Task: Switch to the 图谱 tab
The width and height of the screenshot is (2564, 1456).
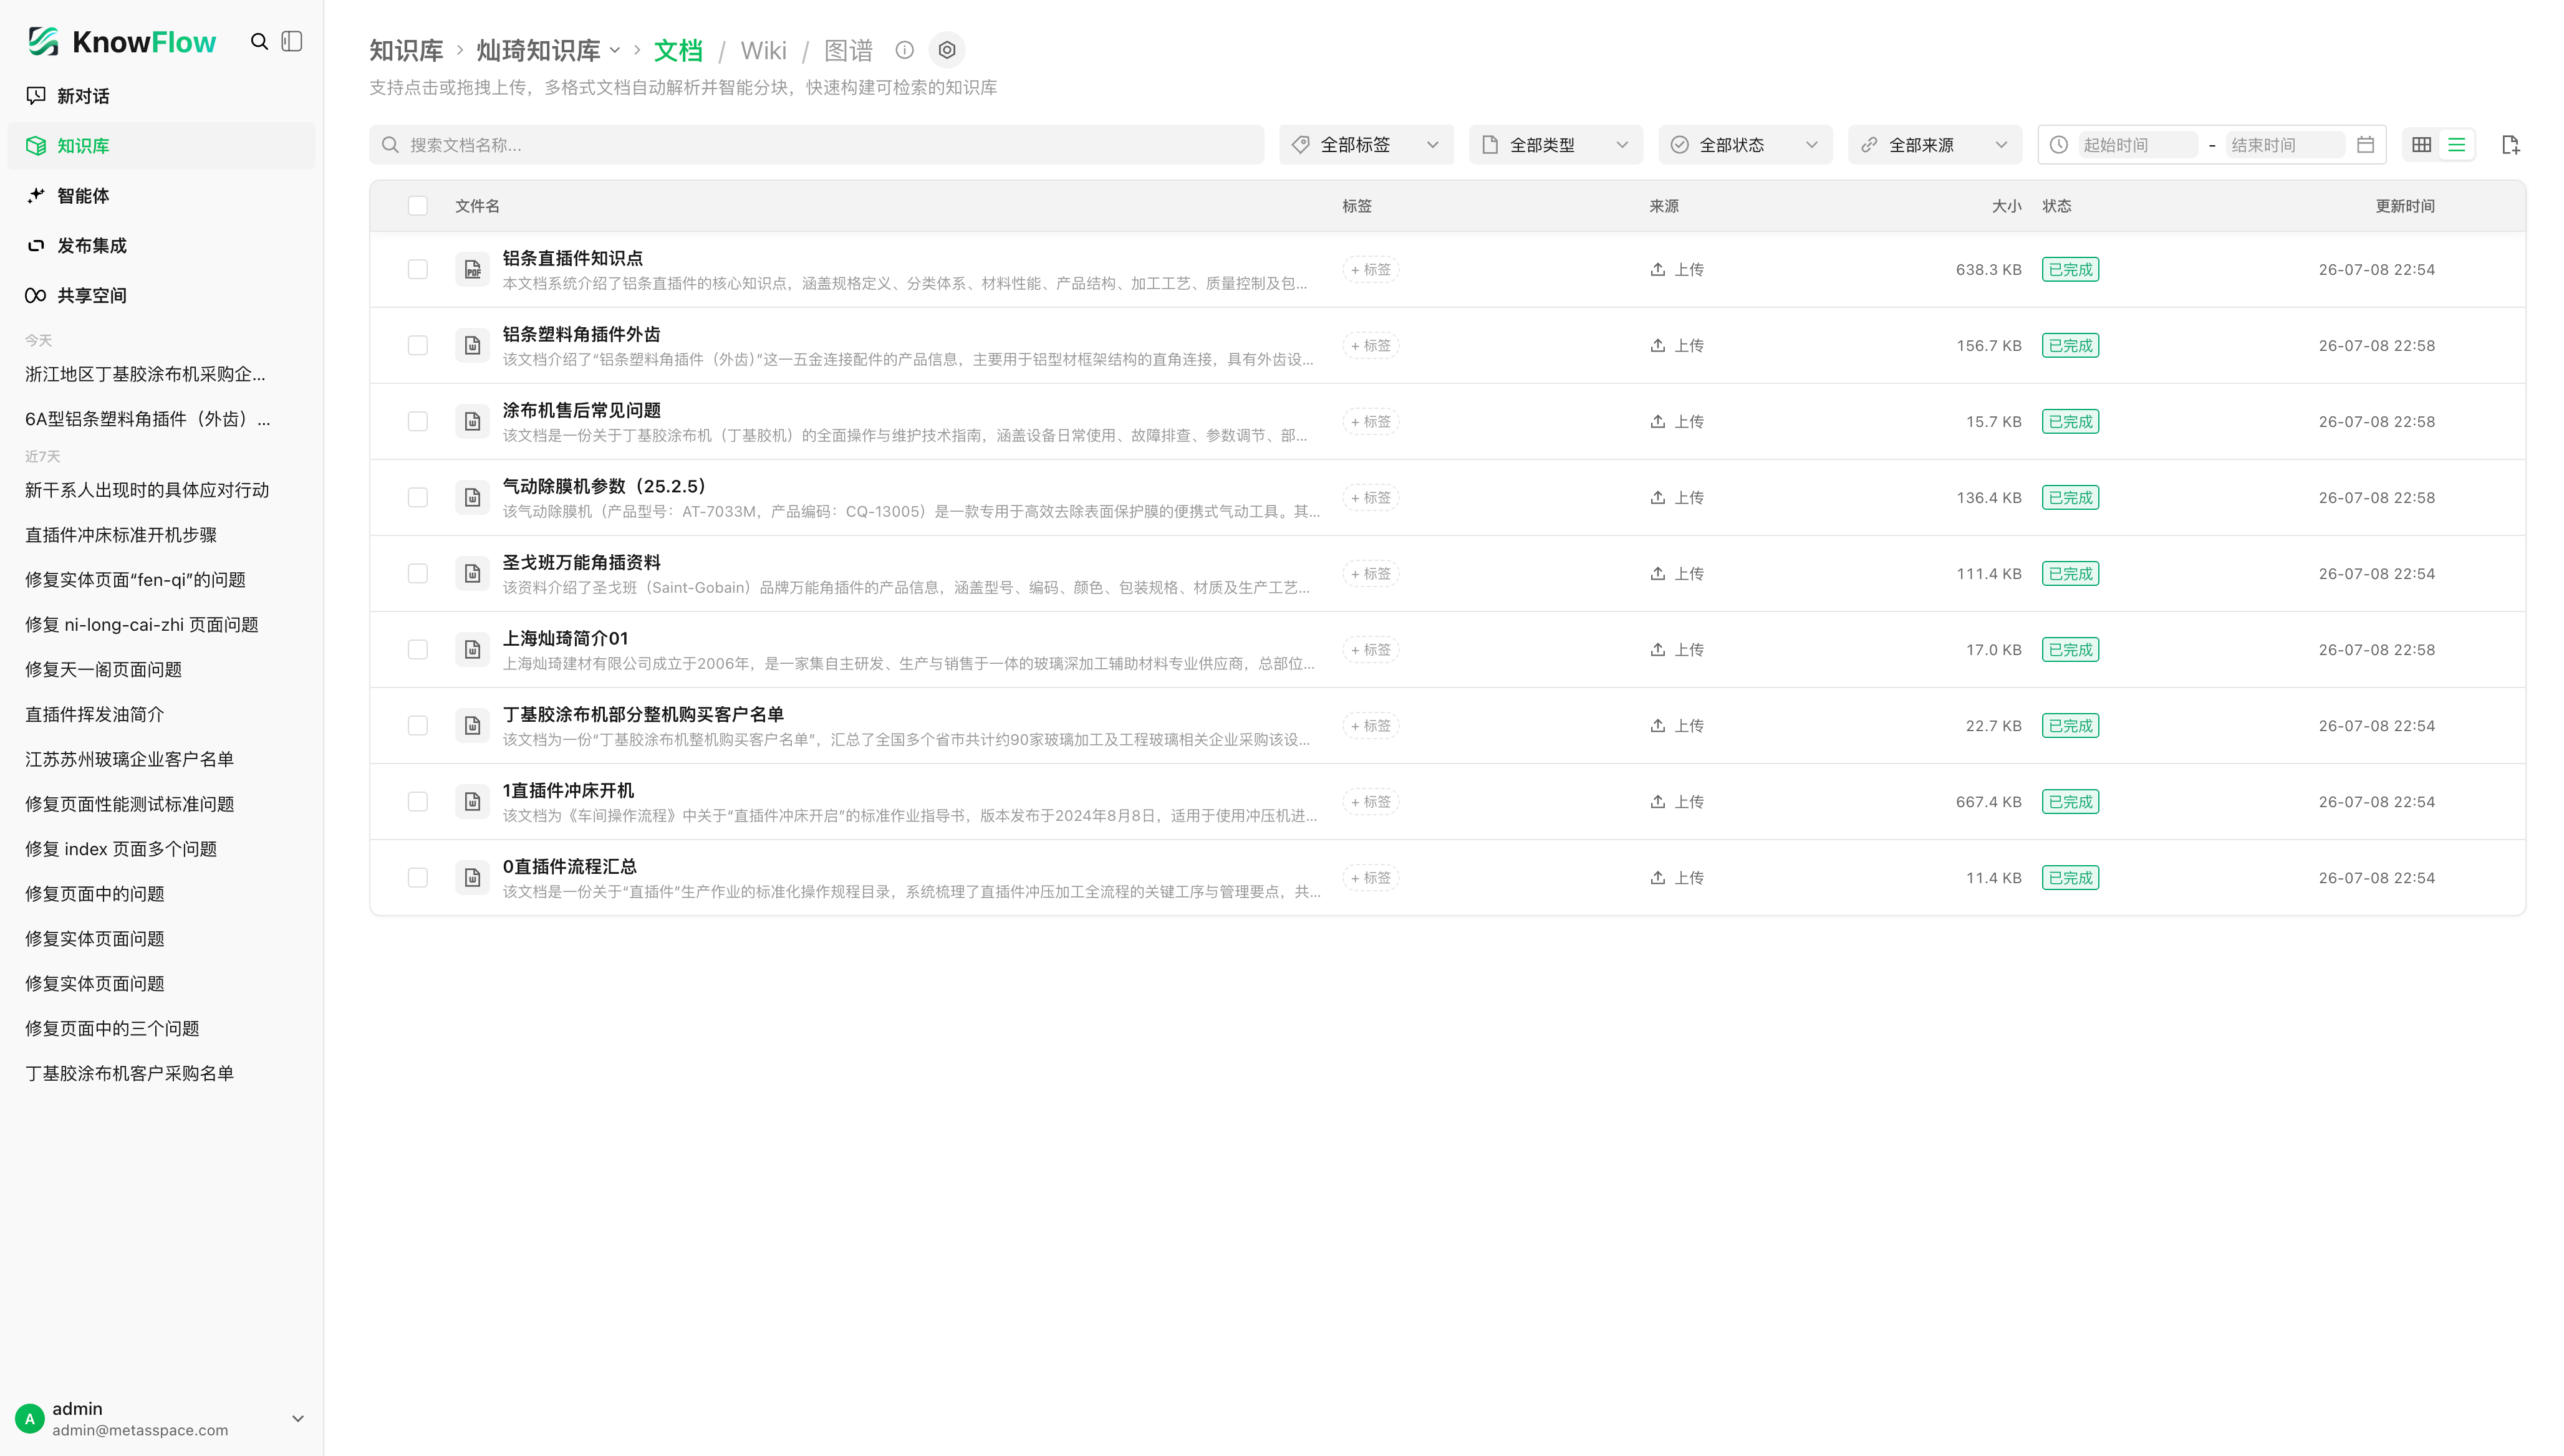Action: point(849,50)
